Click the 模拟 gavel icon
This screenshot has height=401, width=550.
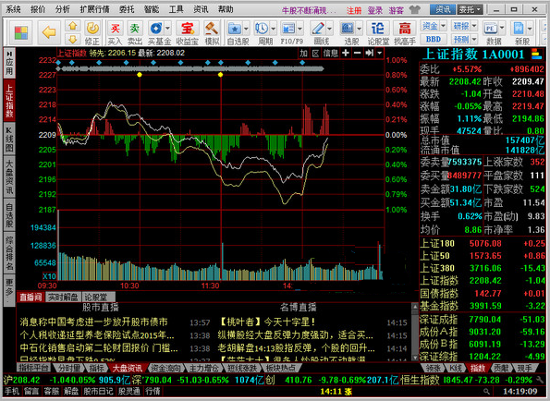point(212,33)
